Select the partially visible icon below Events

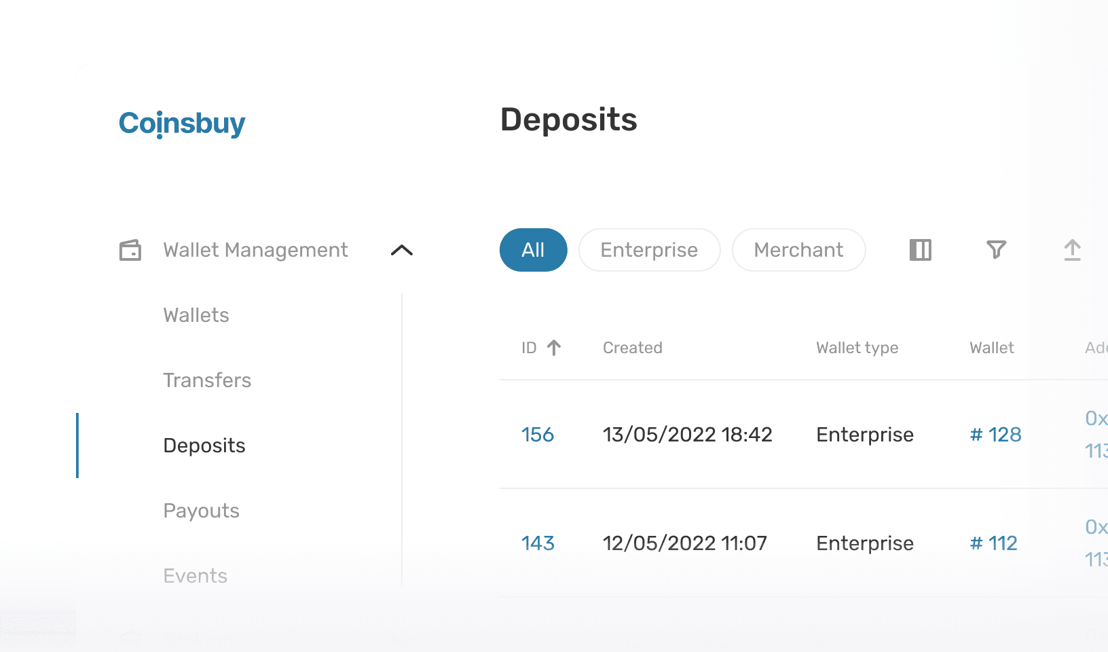(130, 639)
